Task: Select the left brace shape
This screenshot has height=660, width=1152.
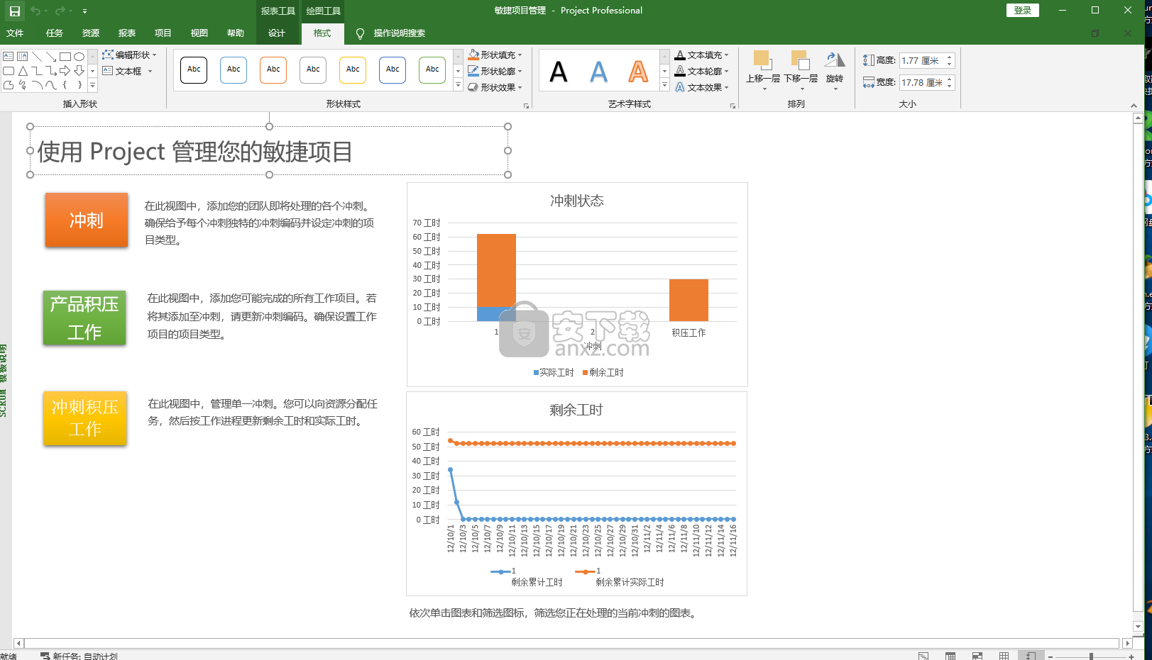Action: [x=65, y=84]
